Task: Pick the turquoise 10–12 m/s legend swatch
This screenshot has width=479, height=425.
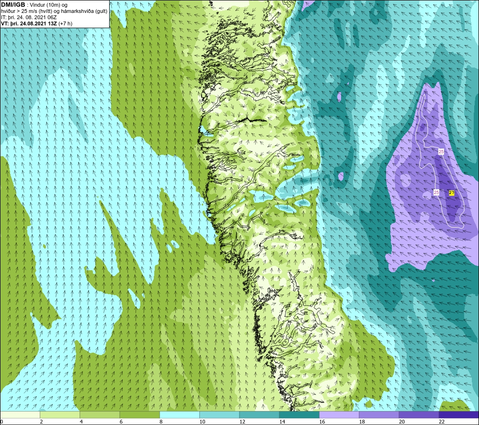Action: pyautogui.click(x=219, y=414)
